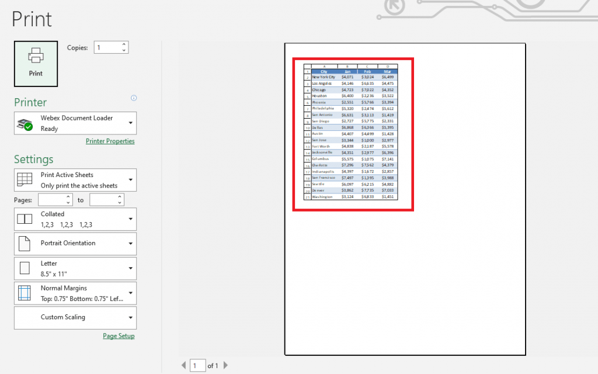Viewport: 598px width, 374px height.
Task: Open the Page Setup link
Action: point(119,335)
